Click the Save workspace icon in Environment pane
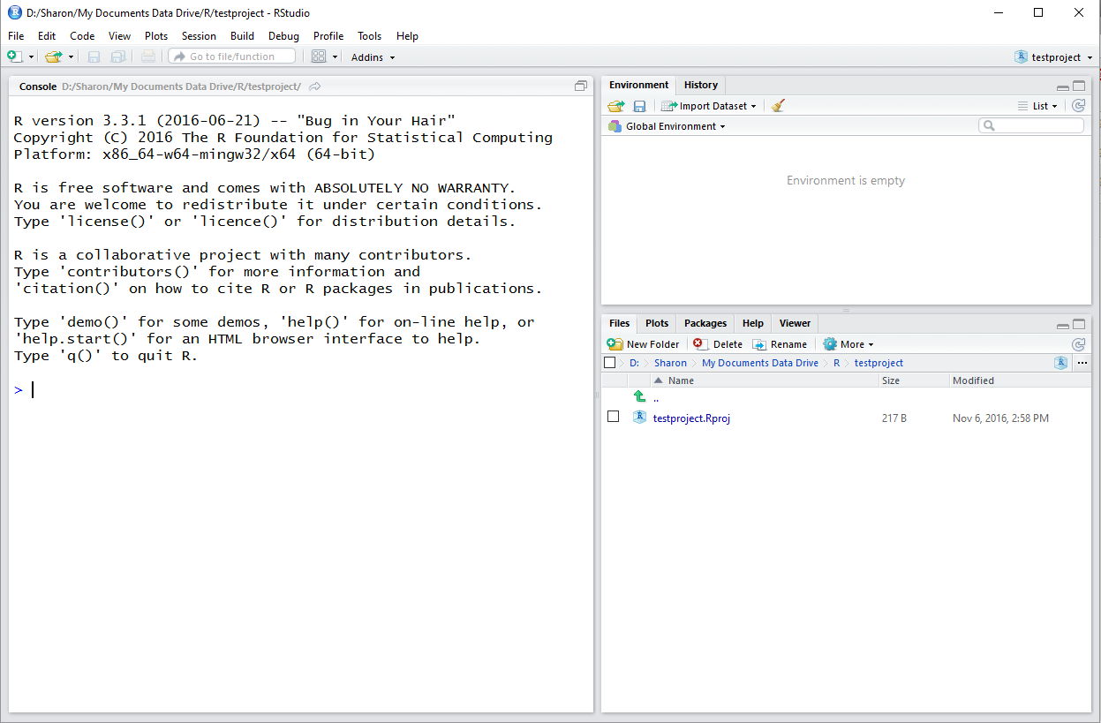This screenshot has height=723, width=1101. [x=639, y=106]
